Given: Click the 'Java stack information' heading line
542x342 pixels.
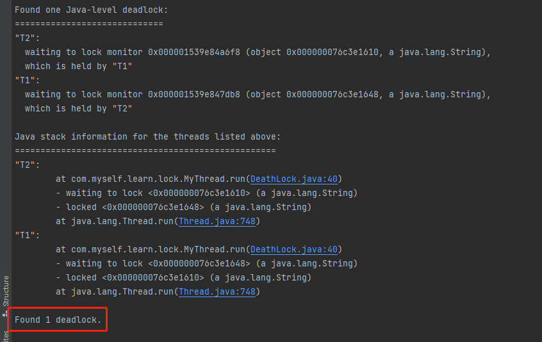Looking at the screenshot, I should pos(147,137).
